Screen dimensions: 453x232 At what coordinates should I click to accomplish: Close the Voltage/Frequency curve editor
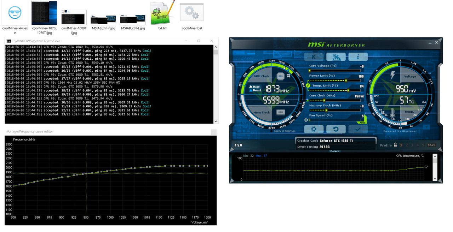213,132
